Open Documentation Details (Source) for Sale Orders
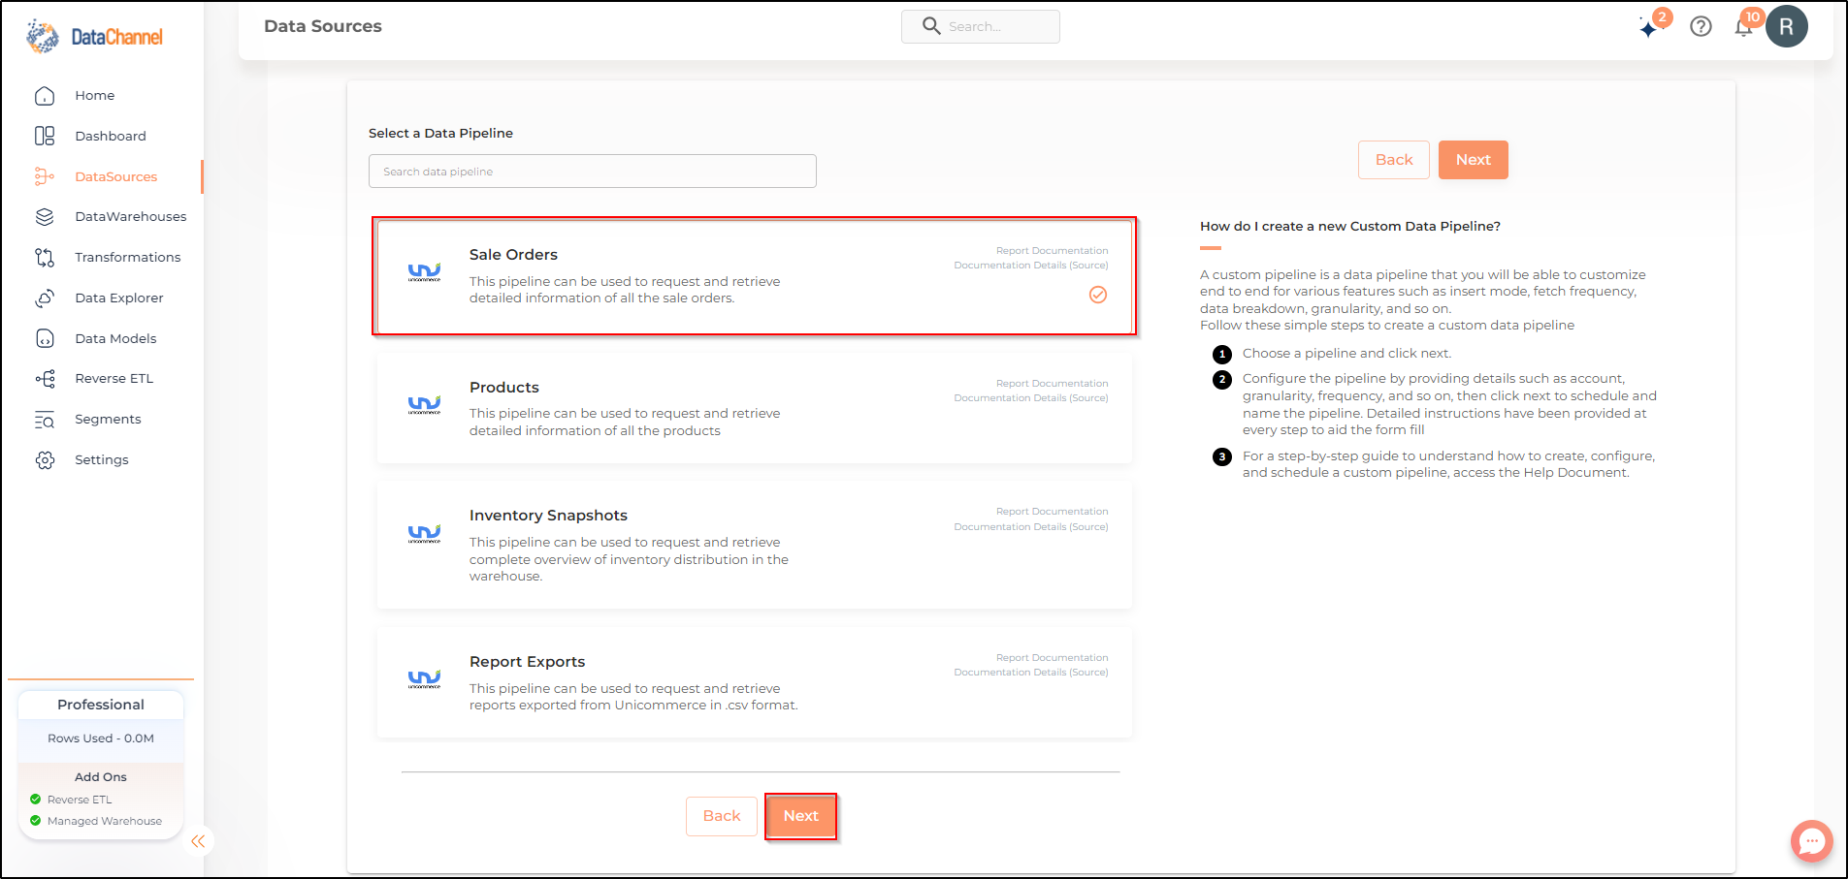 1031,266
